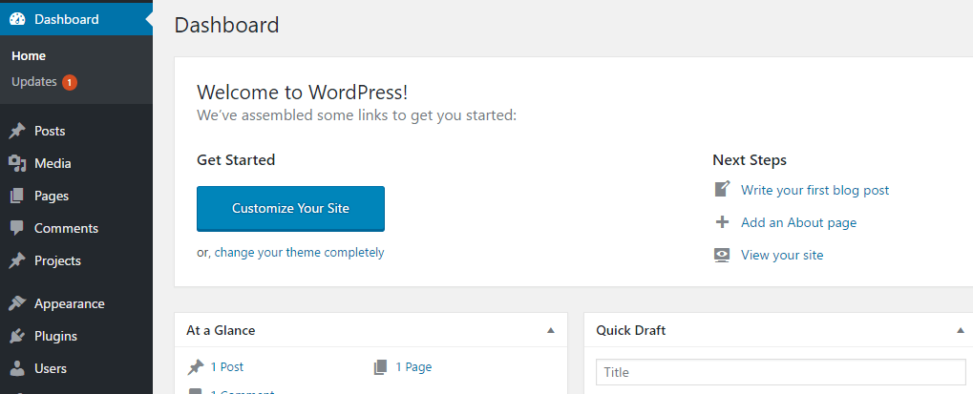973x394 pixels.
Task: Click the pencil icon beside Write your first blog post
Action: coord(722,189)
